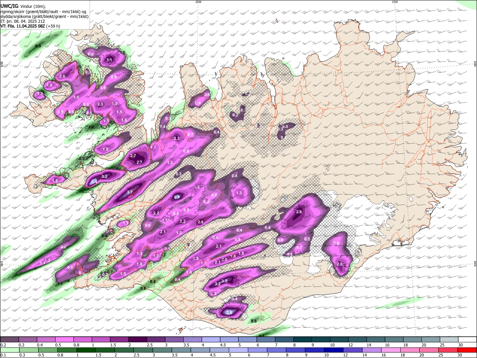Select the "IT: þri. 08. 04. 2025 21Z" line
The height and width of the screenshot is (358, 477).
tap(23, 21)
